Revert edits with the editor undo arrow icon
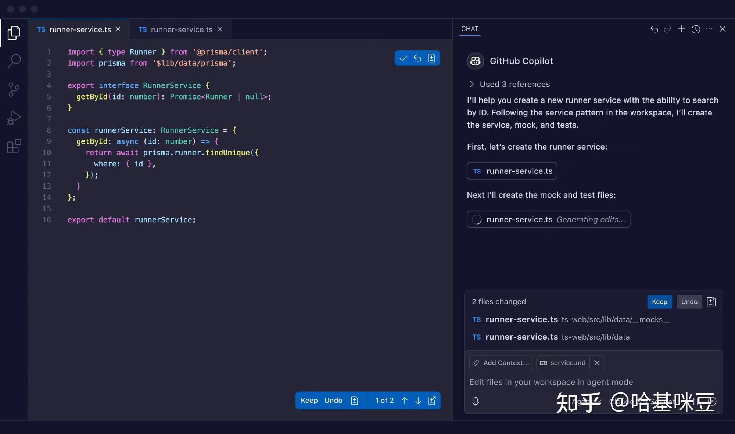Viewport: 735px width, 434px height. (x=417, y=58)
